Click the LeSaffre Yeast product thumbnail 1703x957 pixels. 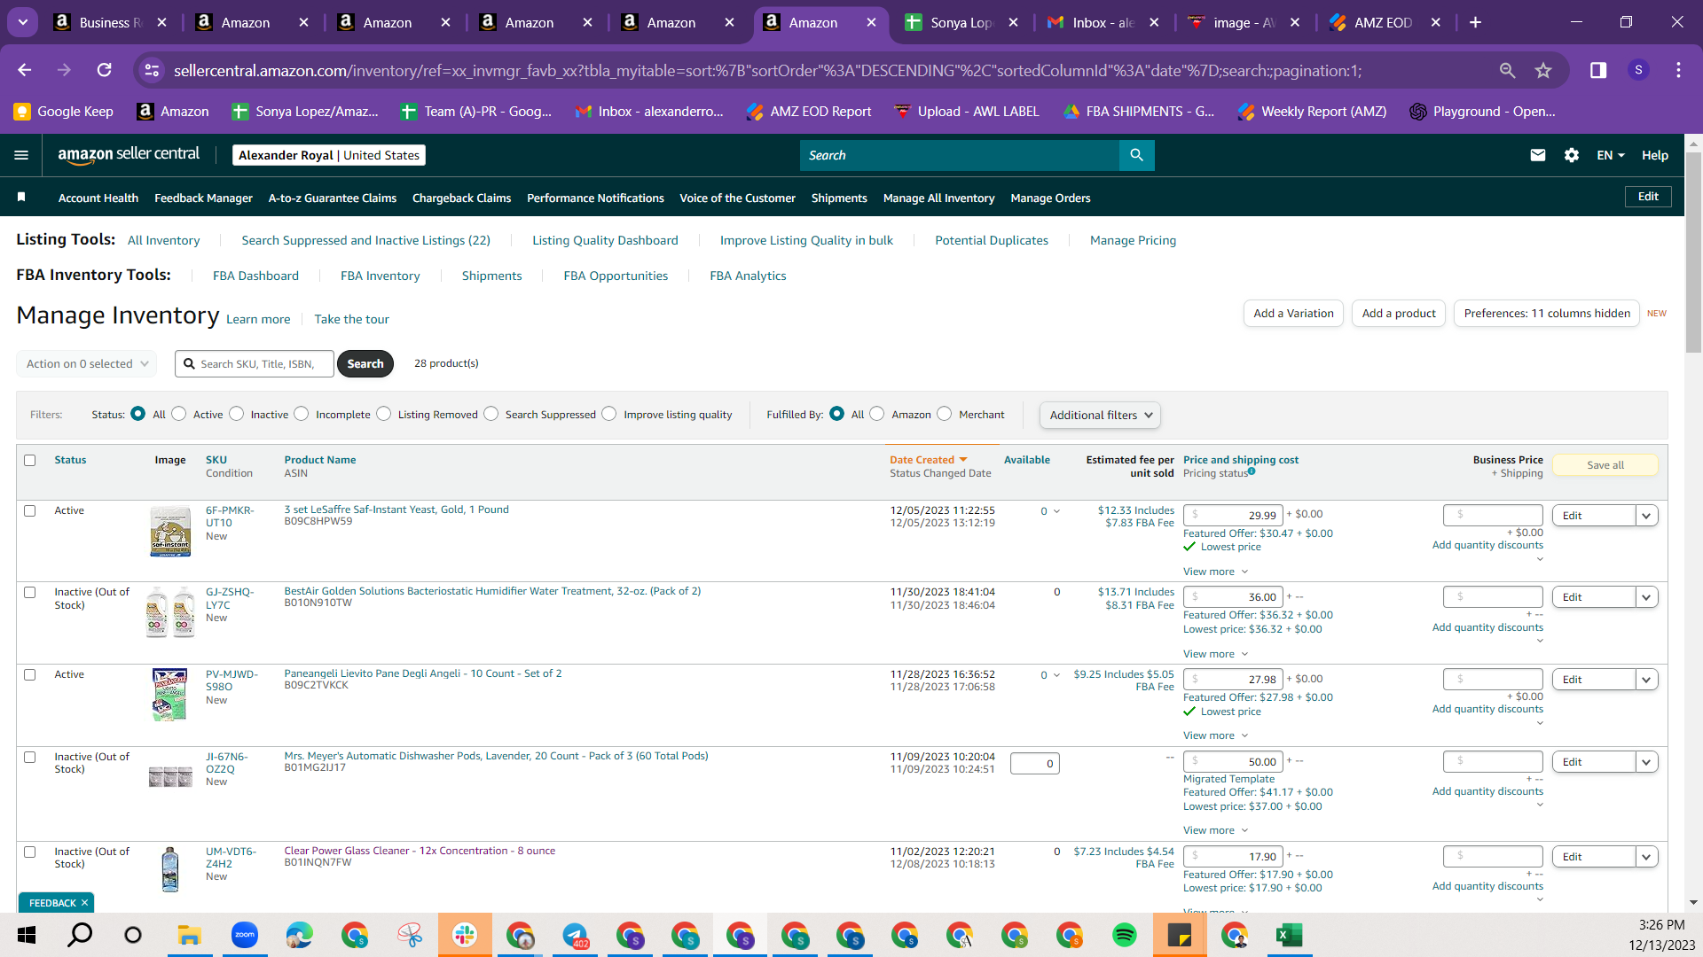[170, 532]
